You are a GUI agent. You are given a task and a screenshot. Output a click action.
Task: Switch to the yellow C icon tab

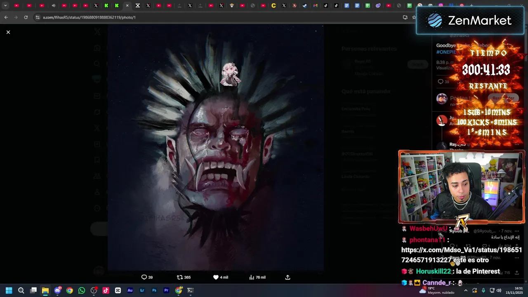(x=273, y=6)
